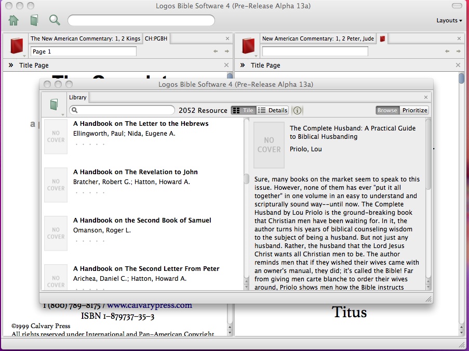This screenshot has height=351, width=469.
Task: Switch to The New American Commentary: 1, 2 Kings tab
Action: (85, 38)
